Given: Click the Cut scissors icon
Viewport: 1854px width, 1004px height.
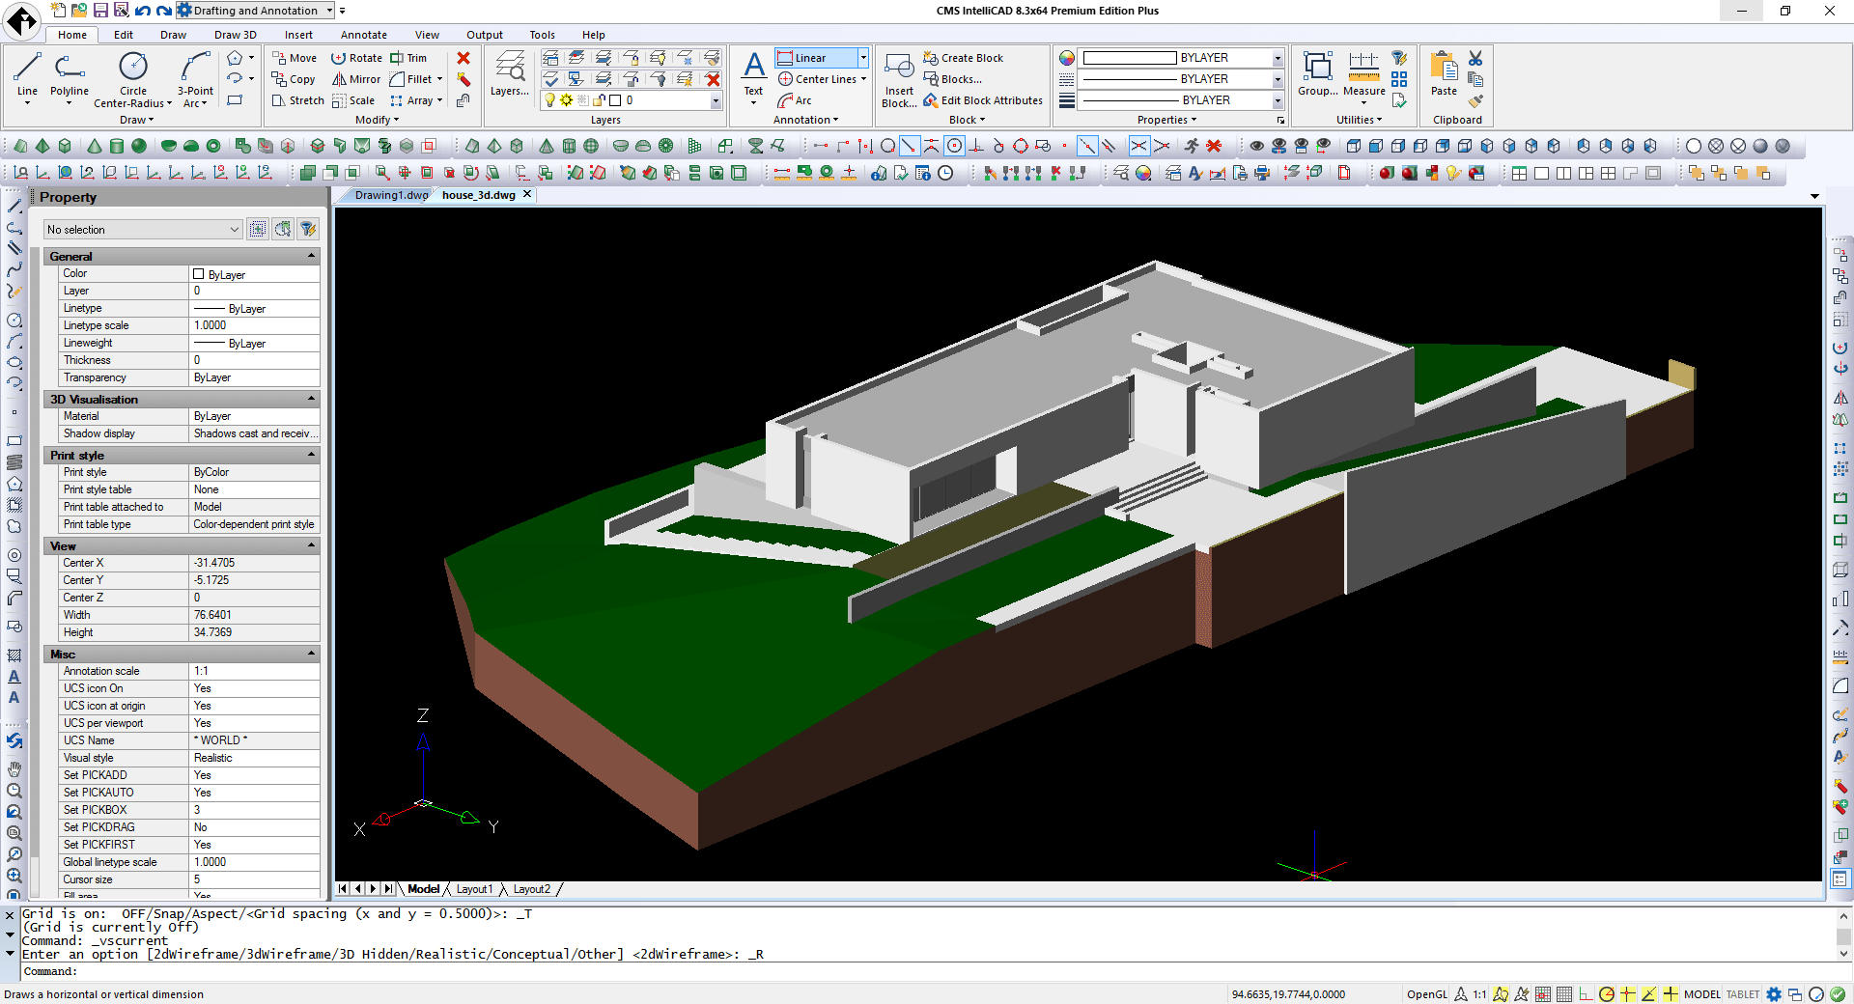Looking at the screenshot, I should (x=1475, y=59).
